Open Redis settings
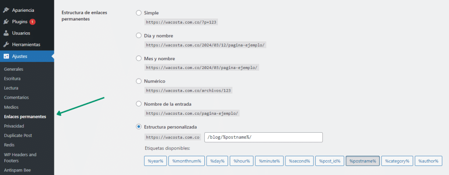The image size is (449, 175). pos(9,145)
